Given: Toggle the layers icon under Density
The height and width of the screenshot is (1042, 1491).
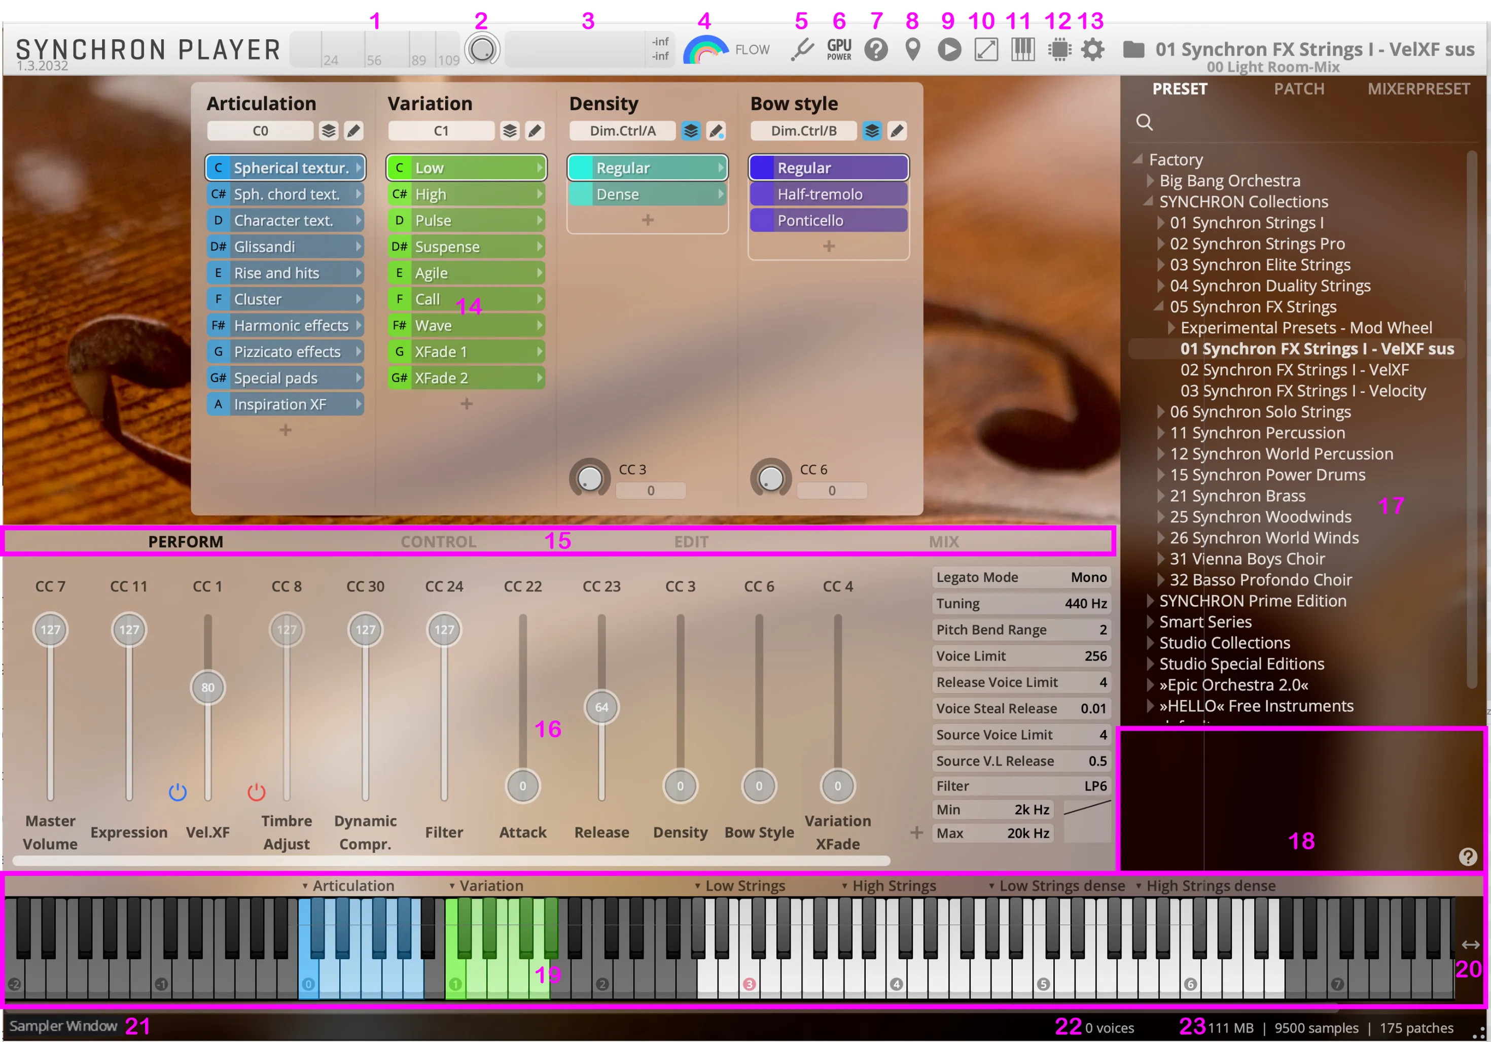Looking at the screenshot, I should [x=691, y=130].
